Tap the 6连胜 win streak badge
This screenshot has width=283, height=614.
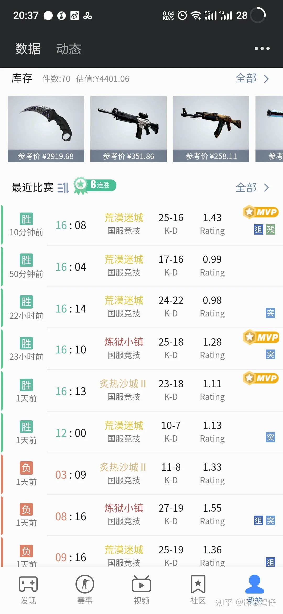pos(95,186)
